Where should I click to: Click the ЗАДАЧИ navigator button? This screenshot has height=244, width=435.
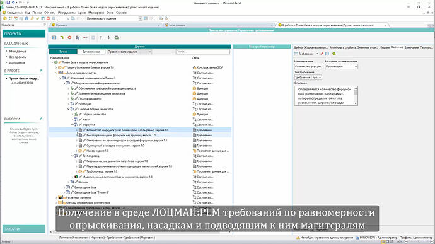(24, 229)
